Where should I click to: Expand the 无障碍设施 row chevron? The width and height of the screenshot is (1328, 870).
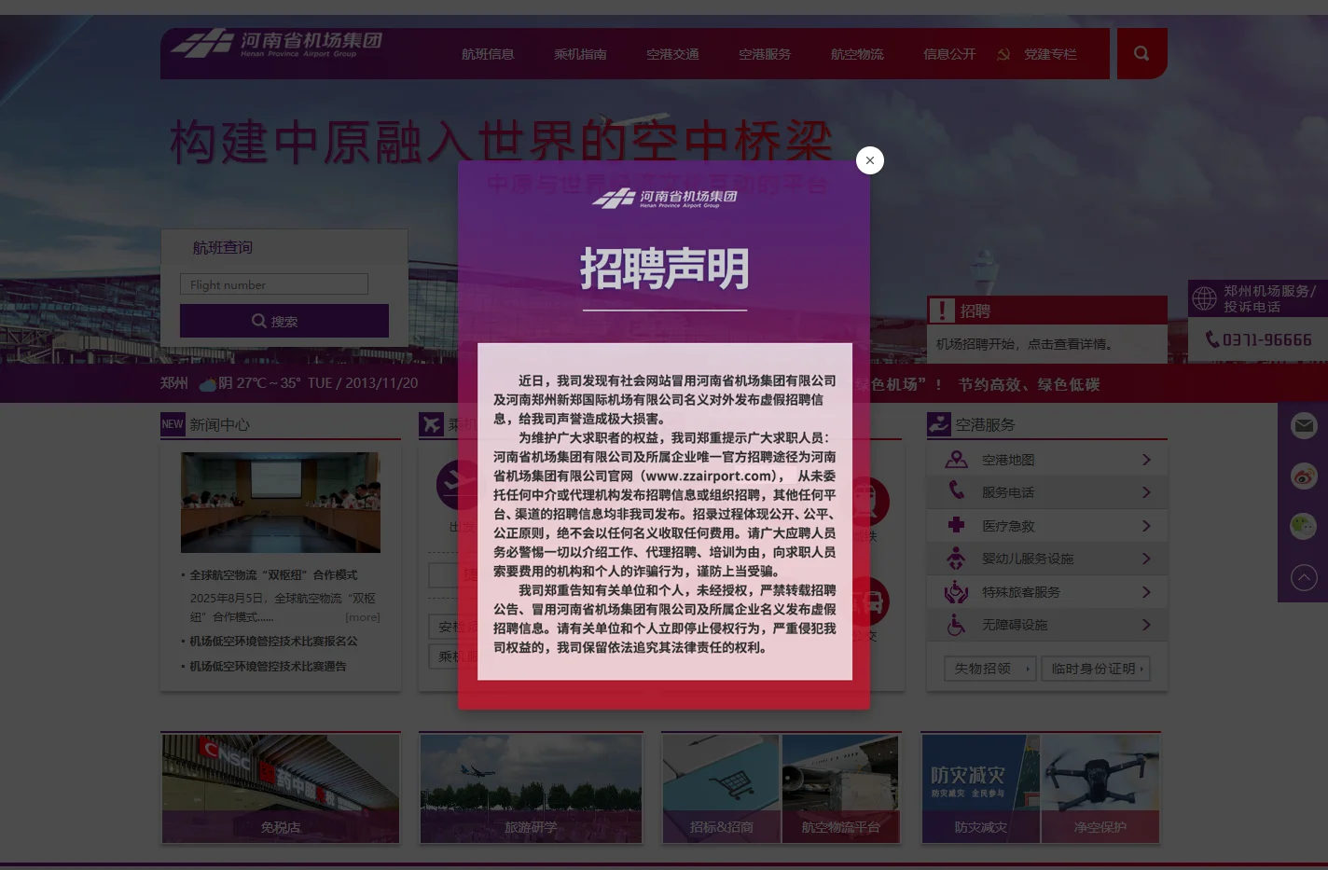[1146, 625]
